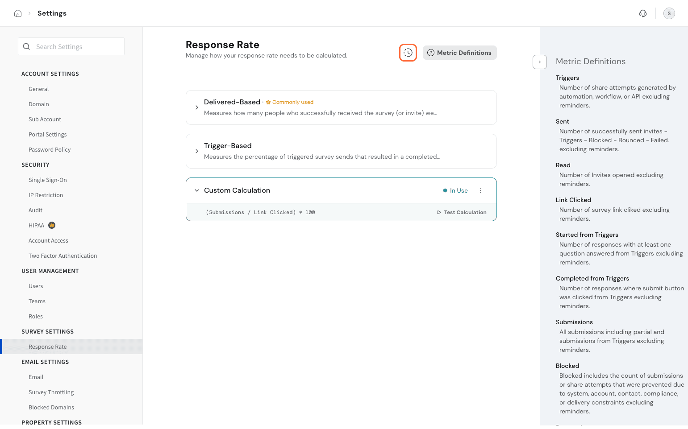Click the In Use status indicator

tap(455, 190)
